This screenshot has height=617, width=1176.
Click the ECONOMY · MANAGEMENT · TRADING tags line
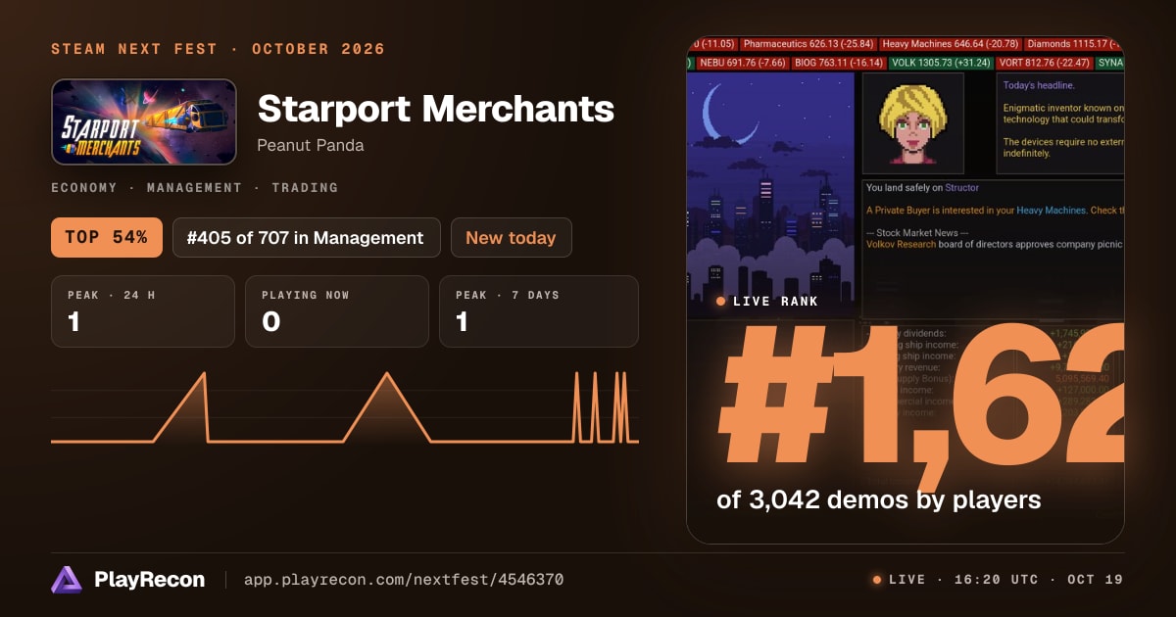[x=194, y=187]
